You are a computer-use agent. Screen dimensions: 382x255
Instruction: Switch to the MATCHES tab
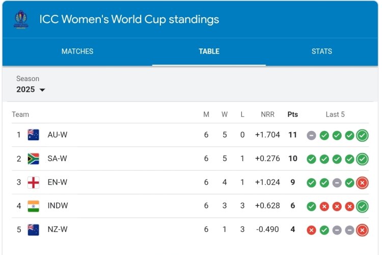pyautogui.click(x=77, y=52)
